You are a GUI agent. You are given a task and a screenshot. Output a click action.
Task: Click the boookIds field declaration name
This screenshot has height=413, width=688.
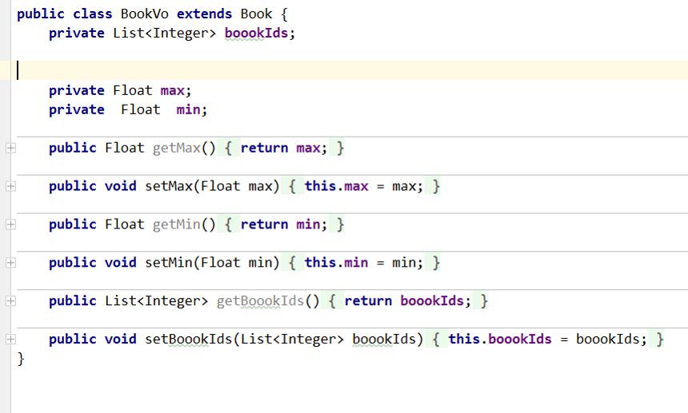[256, 33]
